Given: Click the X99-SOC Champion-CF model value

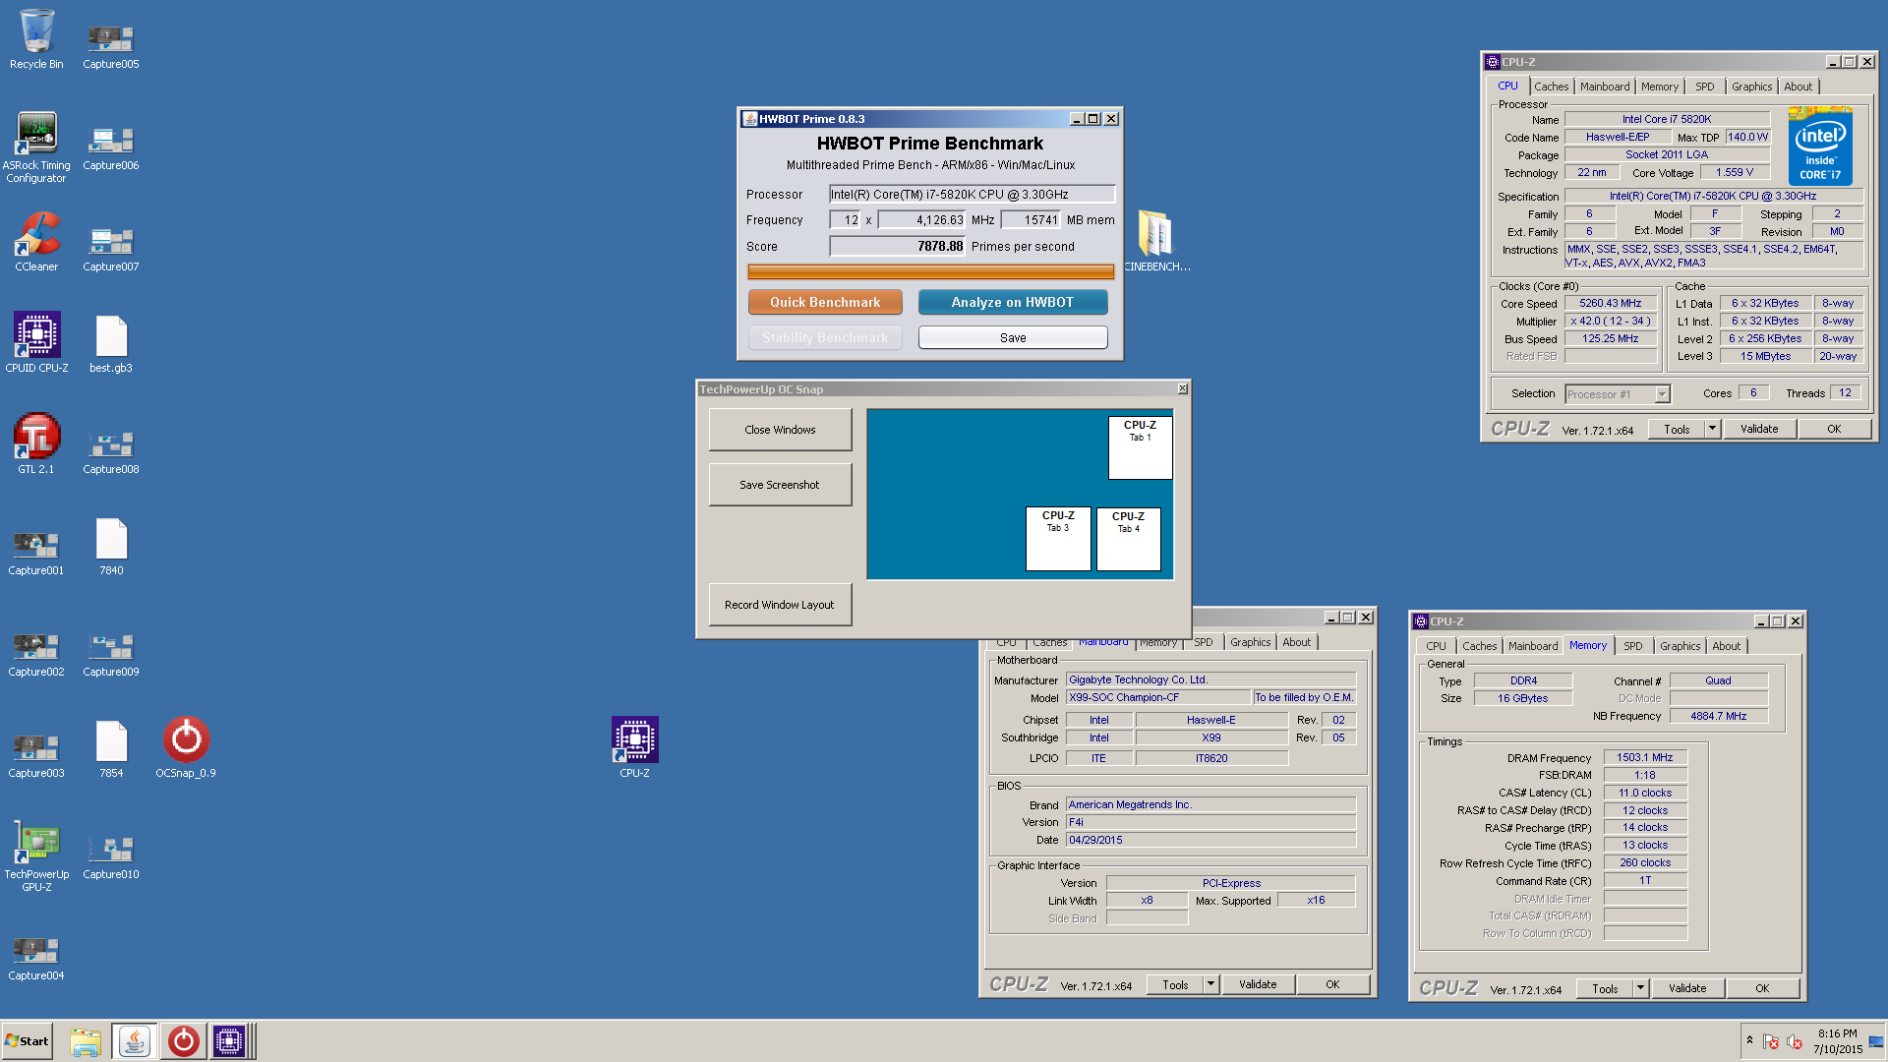Looking at the screenshot, I should pos(1158,697).
